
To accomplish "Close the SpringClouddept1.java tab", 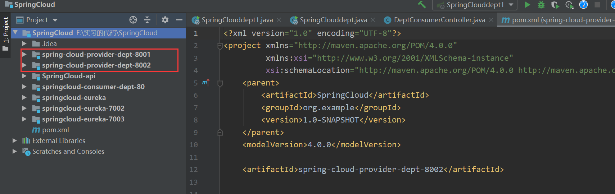I will click(279, 20).
